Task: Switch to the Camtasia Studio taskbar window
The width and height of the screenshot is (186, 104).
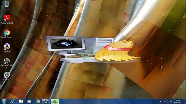Action: (x=46, y=101)
